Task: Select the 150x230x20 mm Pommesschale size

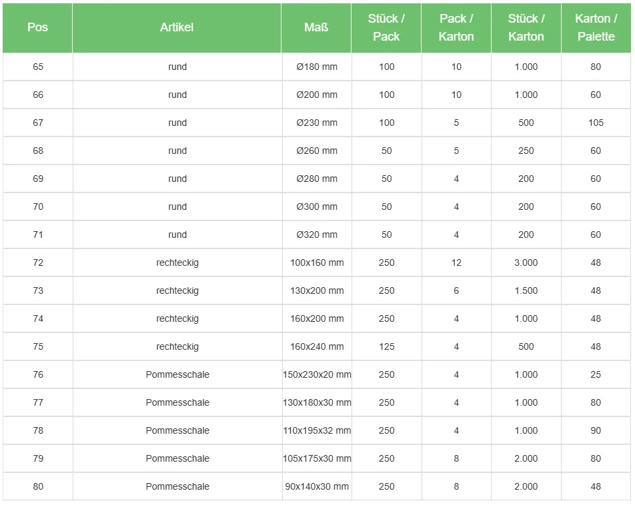Action: click(x=317, y=374)
